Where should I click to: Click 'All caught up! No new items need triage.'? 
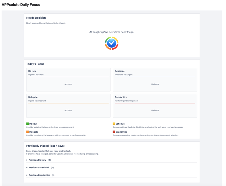112,32
